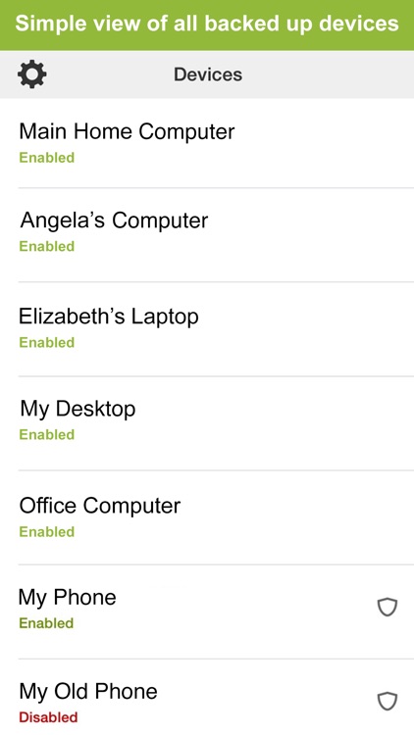Click Enabled status under Office Computer
The image size is (414, 735).
[x=46, y=531]
